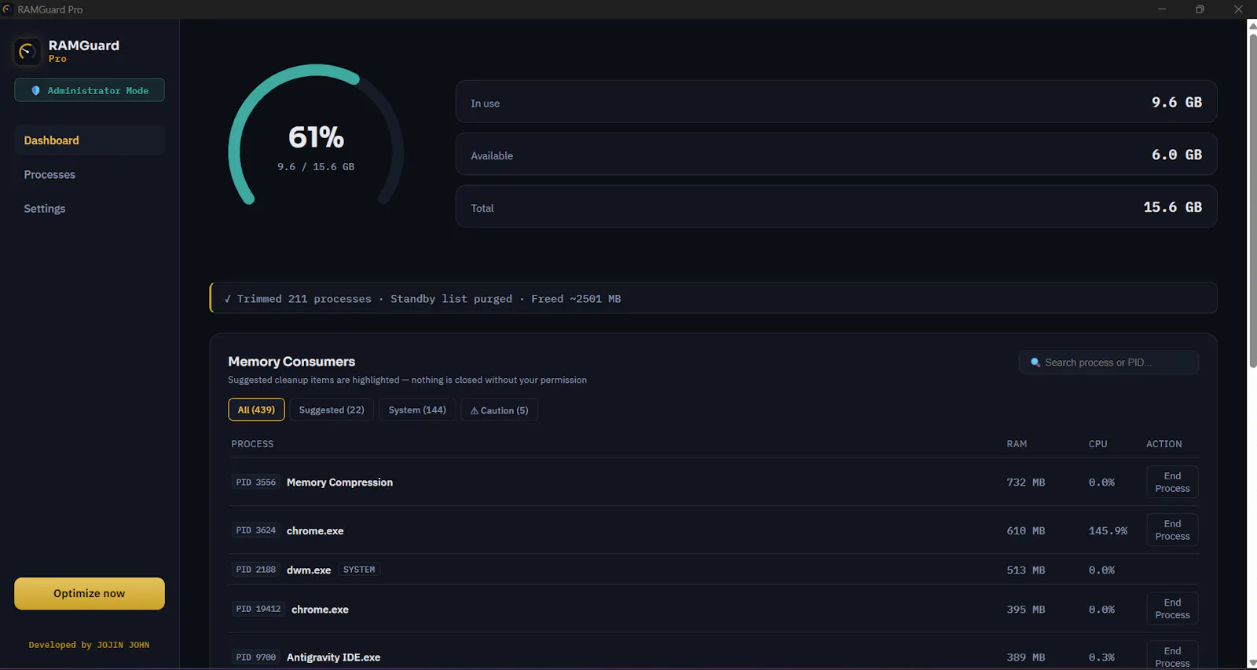Click the 395 MB RAM value
1257x670 pixels.
[1025, 610]
